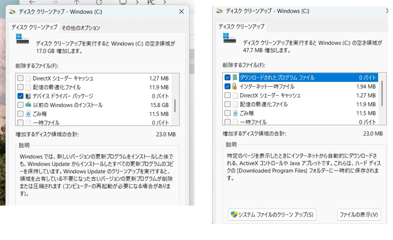Click the ファイルの表示 button
Image resolution: width=393 pixels, height=240 pixels.
tap(358, 215)
